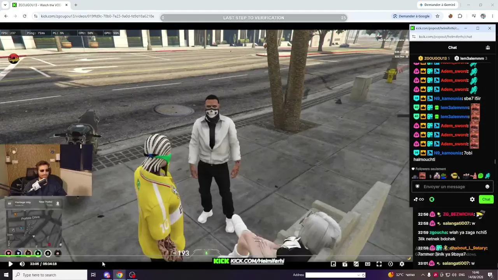Open playback speed control in the player
The width and height of the screenshot is (498, 280).
391,264
